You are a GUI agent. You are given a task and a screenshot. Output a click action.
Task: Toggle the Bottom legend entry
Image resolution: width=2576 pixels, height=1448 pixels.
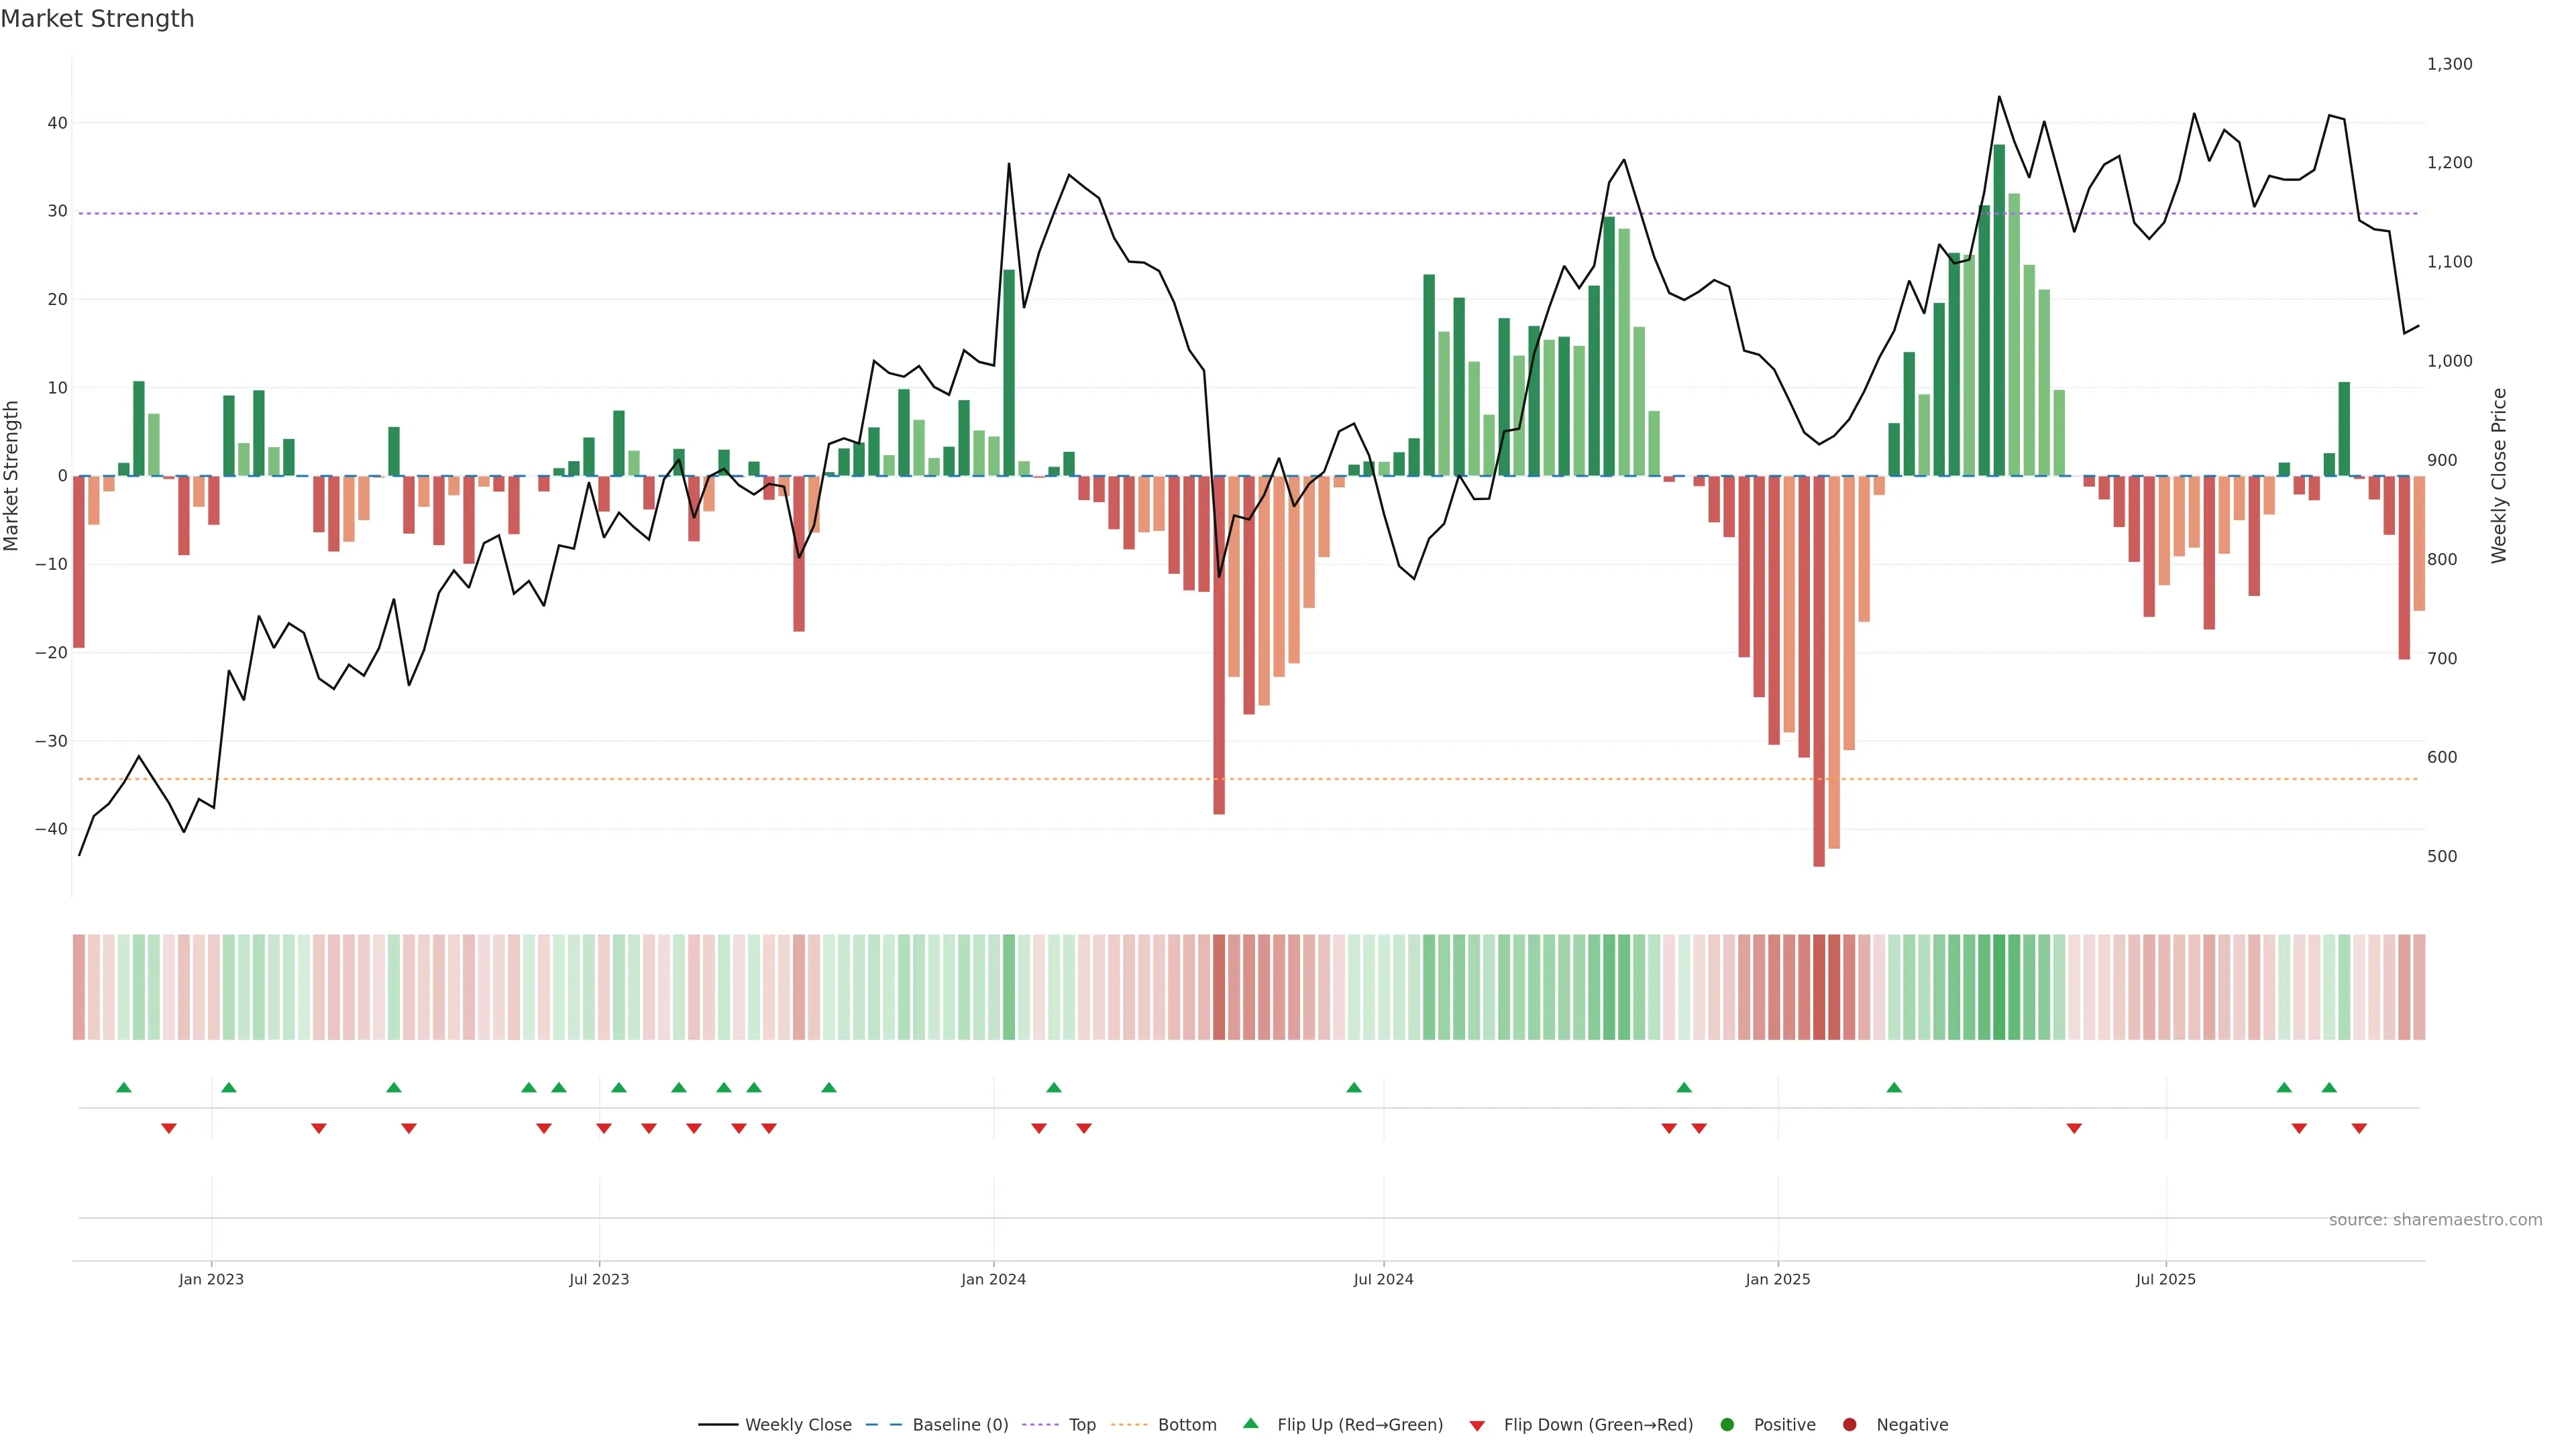(1186, 1425)
